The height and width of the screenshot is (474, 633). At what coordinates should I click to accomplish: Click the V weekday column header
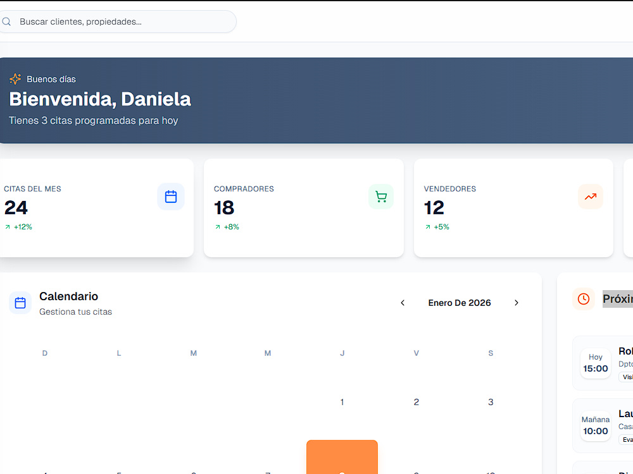click(417, 353)
